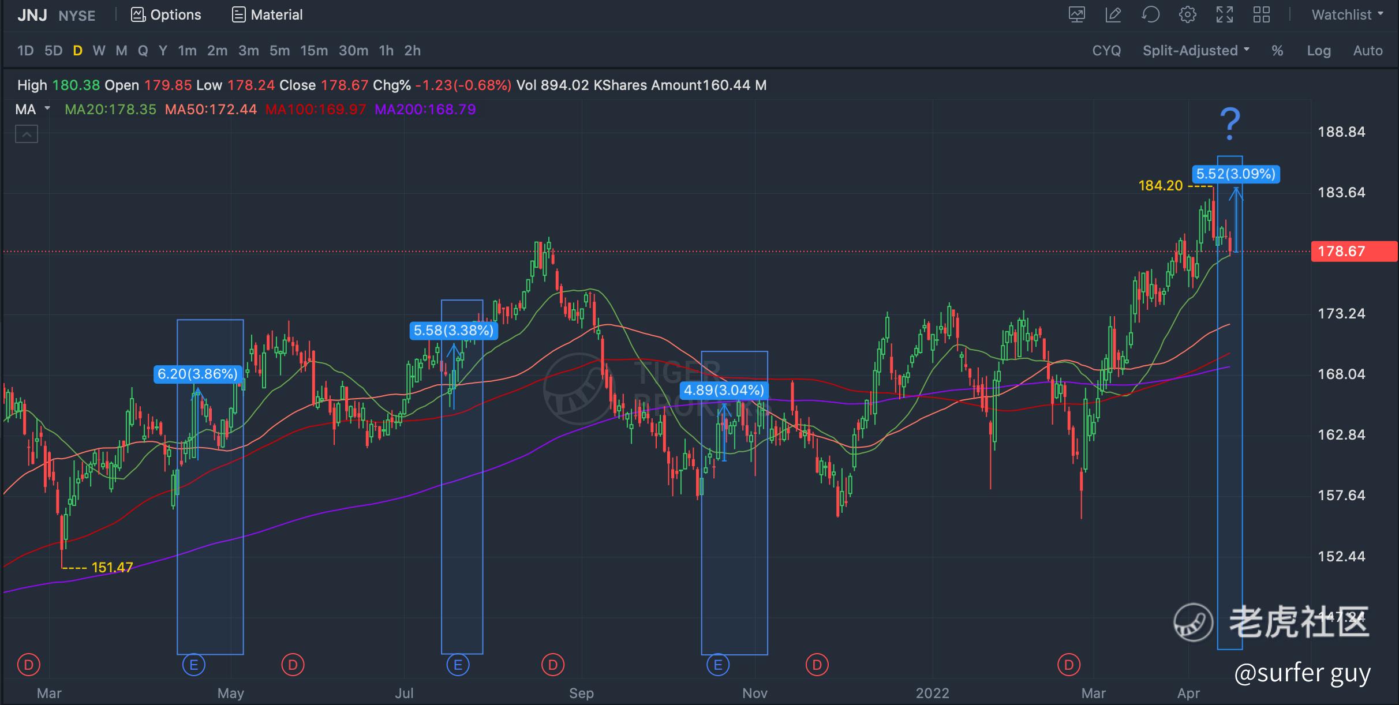Switch to weekly W timeframe
1399x705 pixels.
pos(99,51)
